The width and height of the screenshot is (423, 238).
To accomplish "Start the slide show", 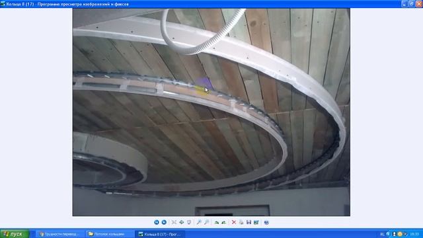I will point(189,222).
